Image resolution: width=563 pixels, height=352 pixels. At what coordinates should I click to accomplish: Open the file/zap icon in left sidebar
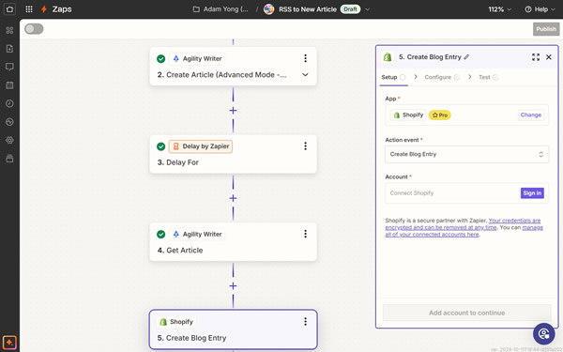coord(9,49)
